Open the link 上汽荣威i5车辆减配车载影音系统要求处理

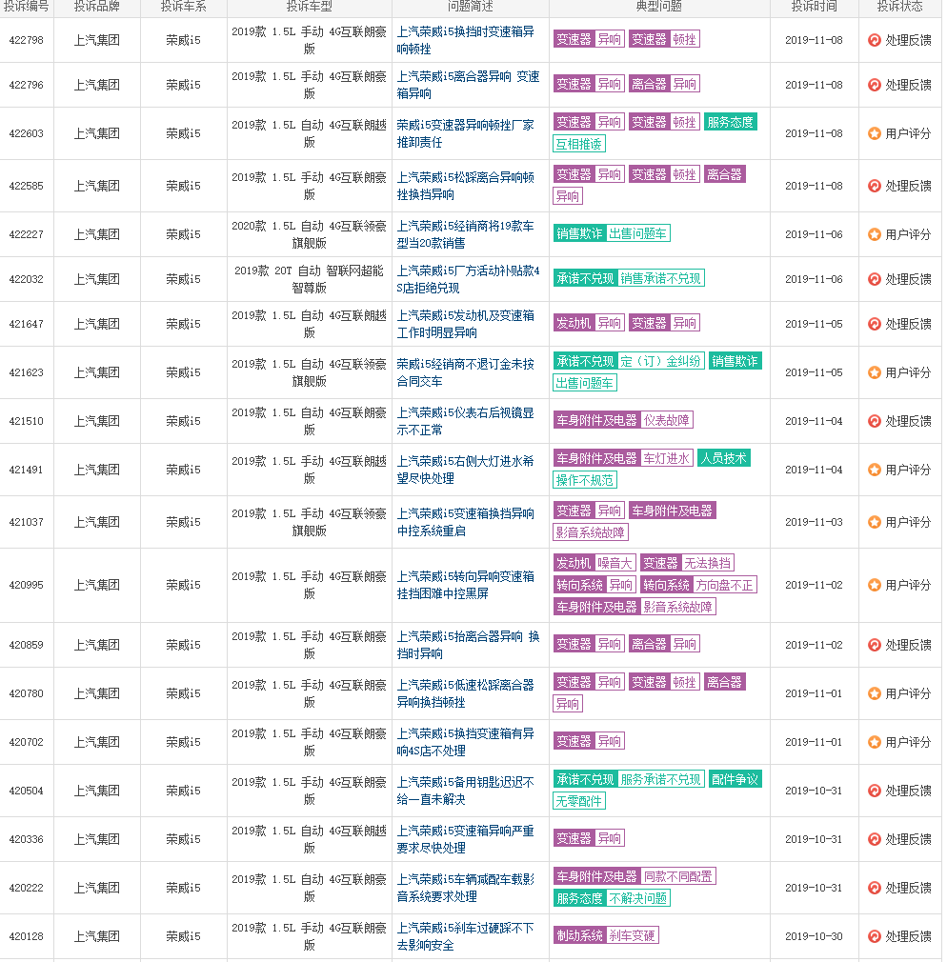pyautogui.click(x=465, y=888)
